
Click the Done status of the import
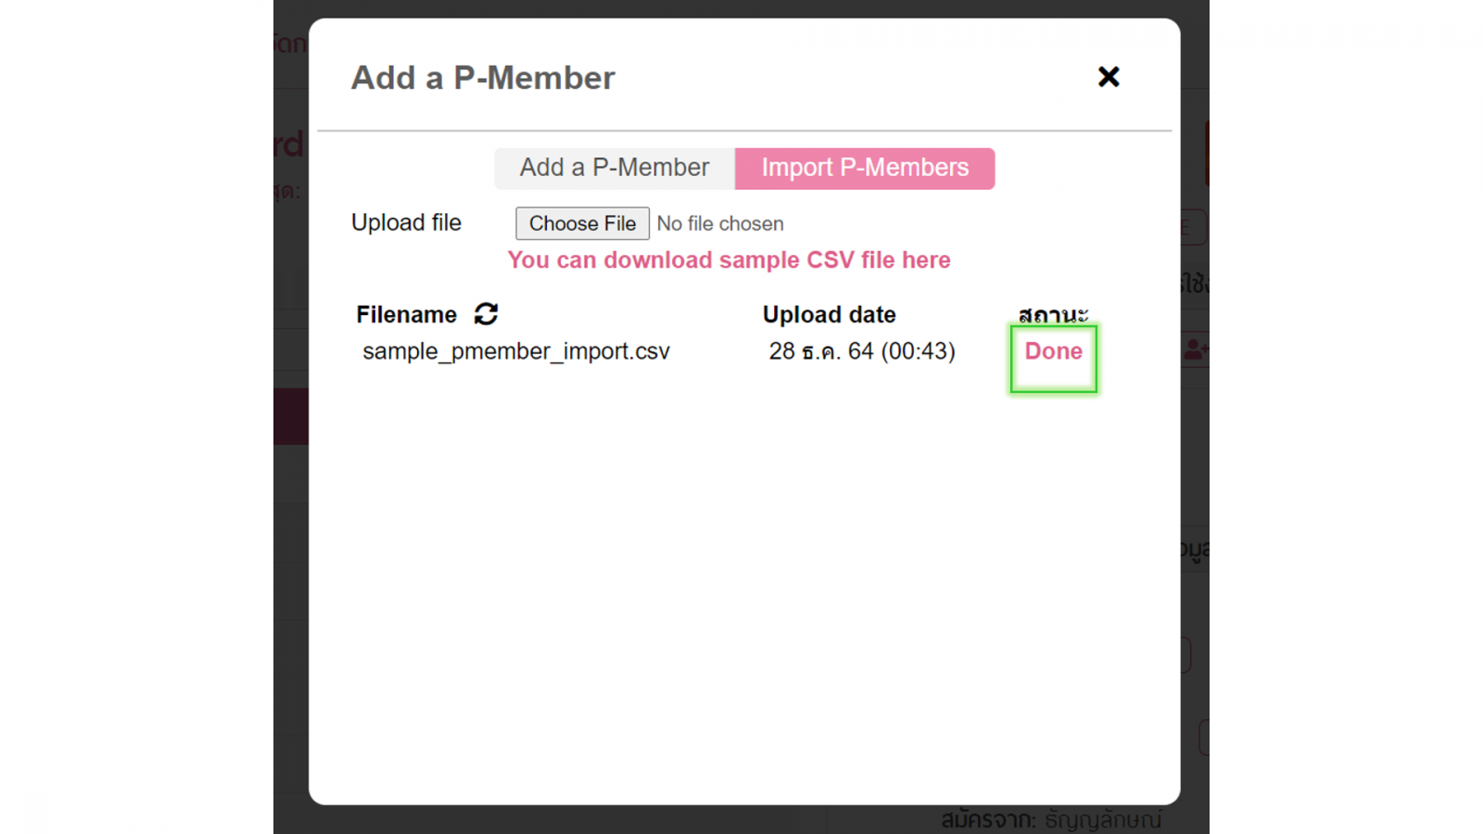pyautogui.click(x=1053, y=351)
